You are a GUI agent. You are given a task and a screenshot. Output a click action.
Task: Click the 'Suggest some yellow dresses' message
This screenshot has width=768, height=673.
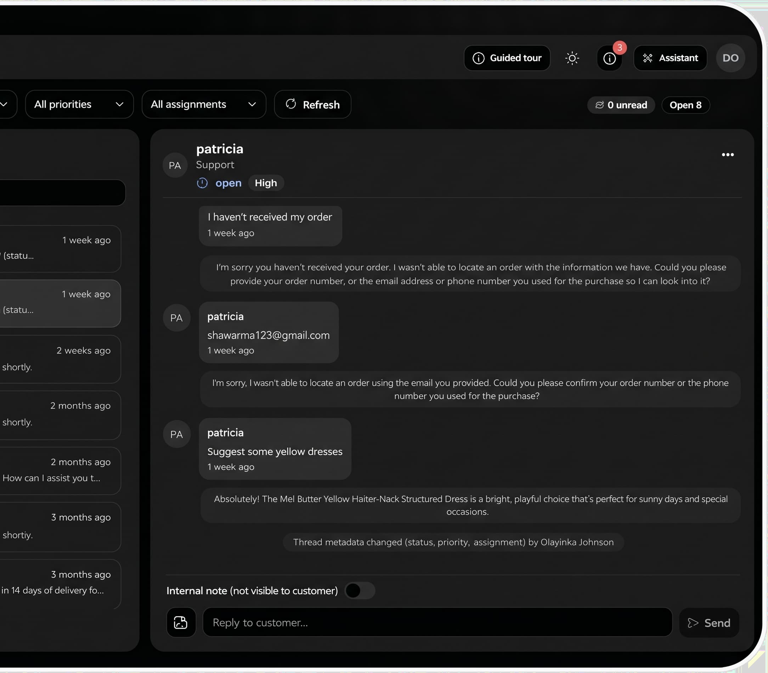click(x=275, y=449)
